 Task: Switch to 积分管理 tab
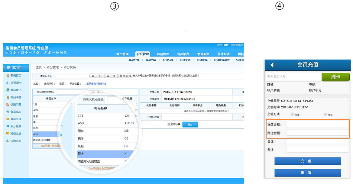point(143,54)
